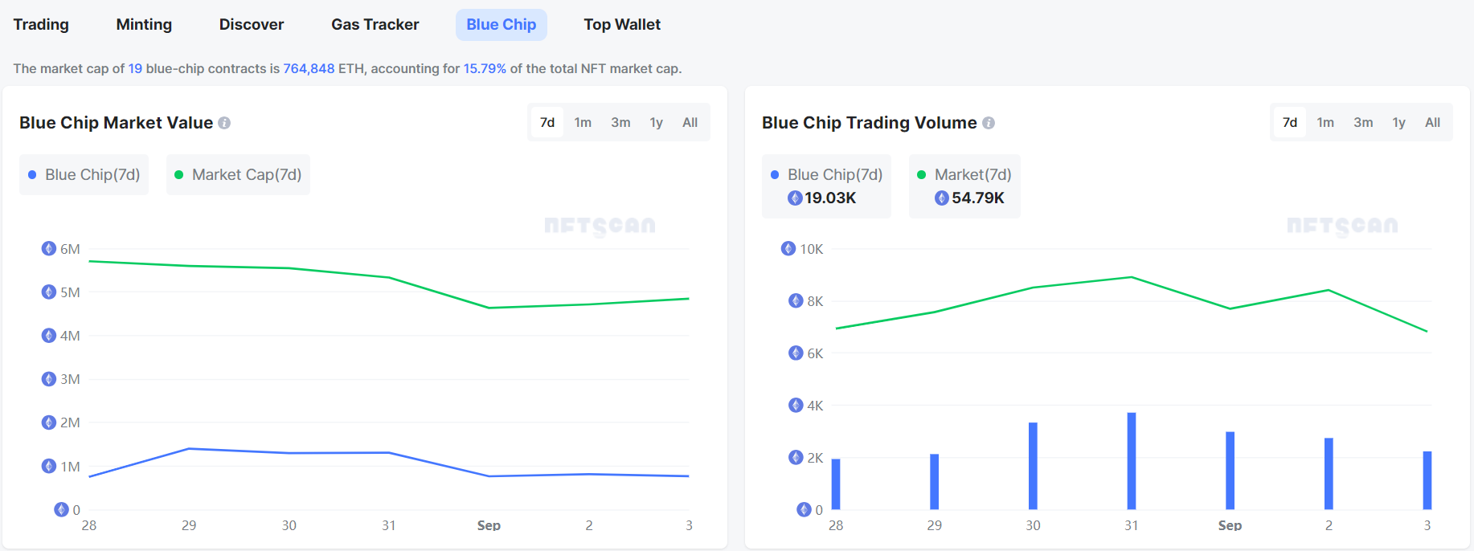The width and height of the screenshot is (1474, 551).
Task: Switch to the Top Wallet tab
Action: pyautogui.click(x=622, y=25)
